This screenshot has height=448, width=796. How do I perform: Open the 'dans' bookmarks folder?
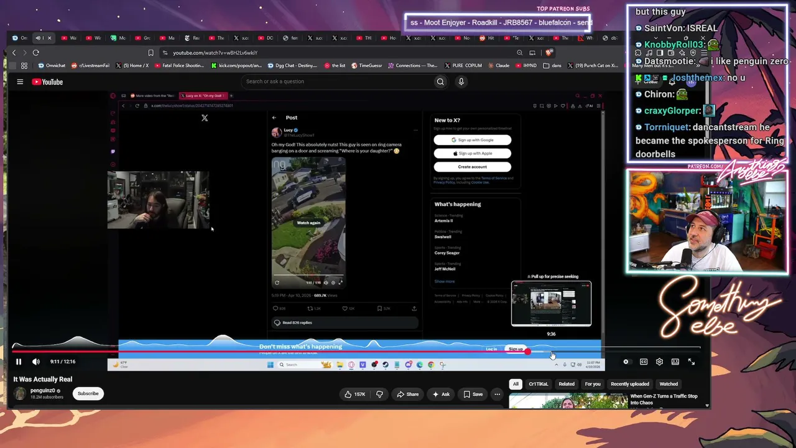(x=552, y=65)
